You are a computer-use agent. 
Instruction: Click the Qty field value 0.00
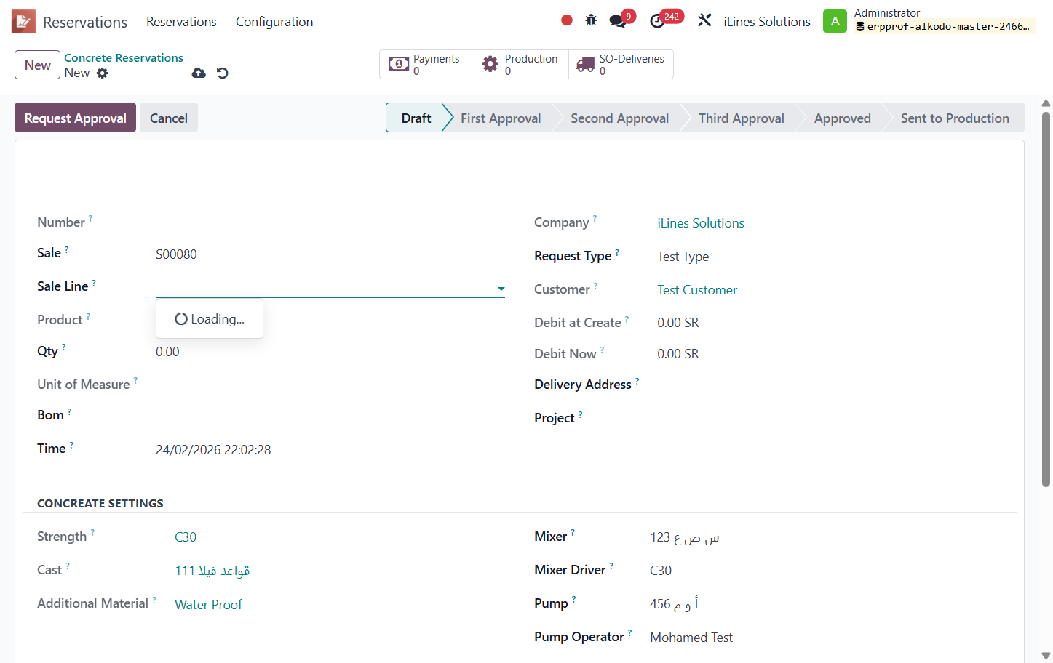(x=167, y=352)
